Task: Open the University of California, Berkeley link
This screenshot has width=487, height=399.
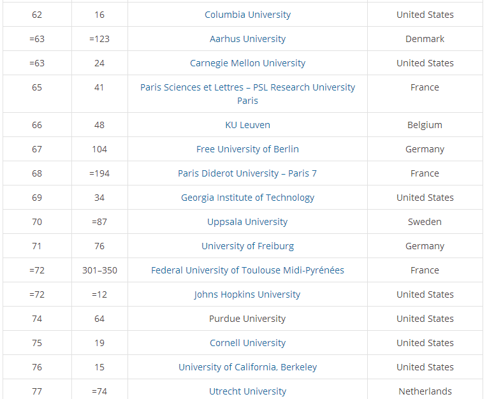Action: (x=247, y=367)
